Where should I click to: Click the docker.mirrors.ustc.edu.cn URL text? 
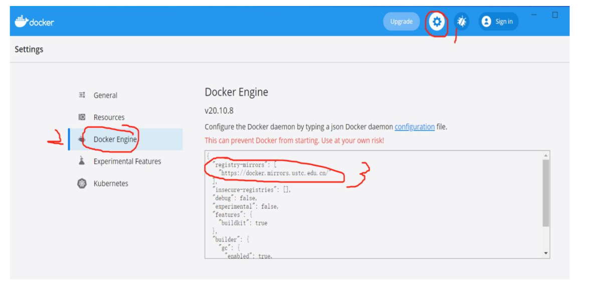pos(275,173)
